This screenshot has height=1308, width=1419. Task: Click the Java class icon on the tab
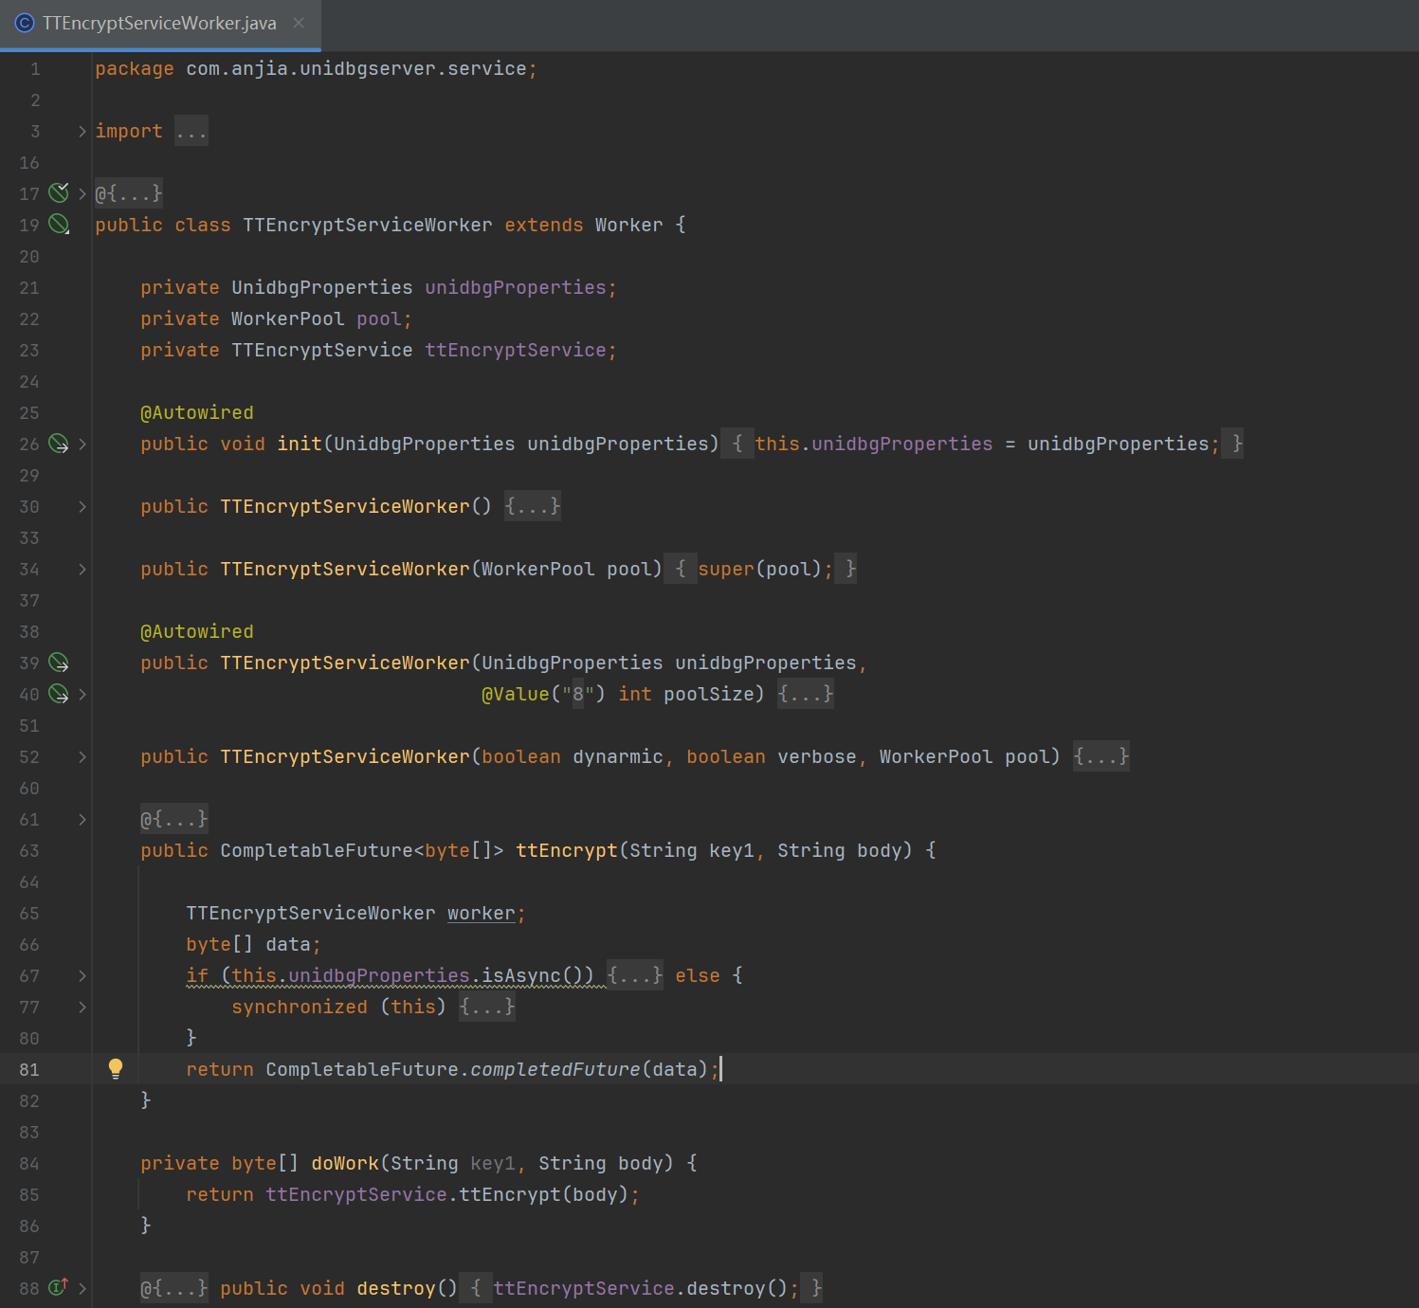pyautogui.click(x=25, y=24)
